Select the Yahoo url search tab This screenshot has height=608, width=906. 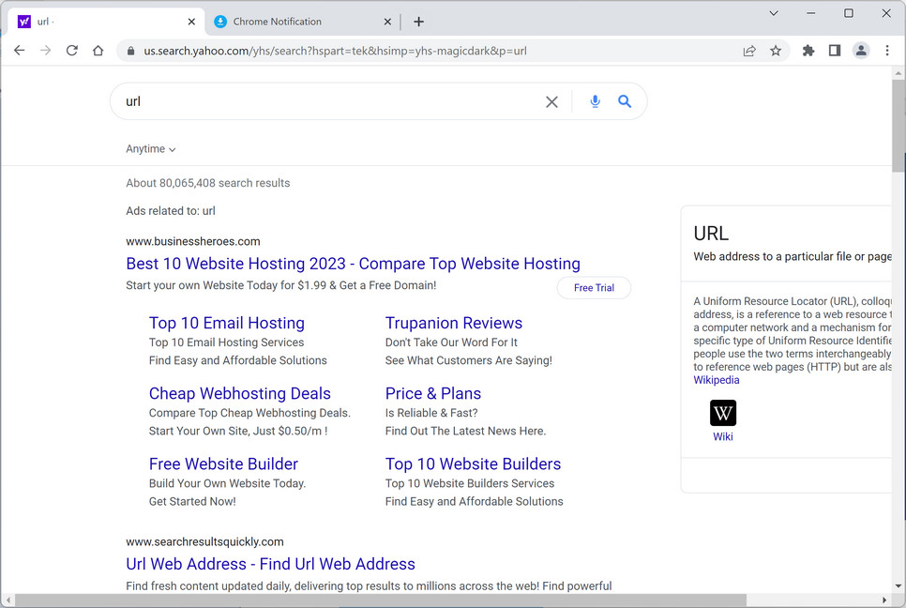point(106,22)
